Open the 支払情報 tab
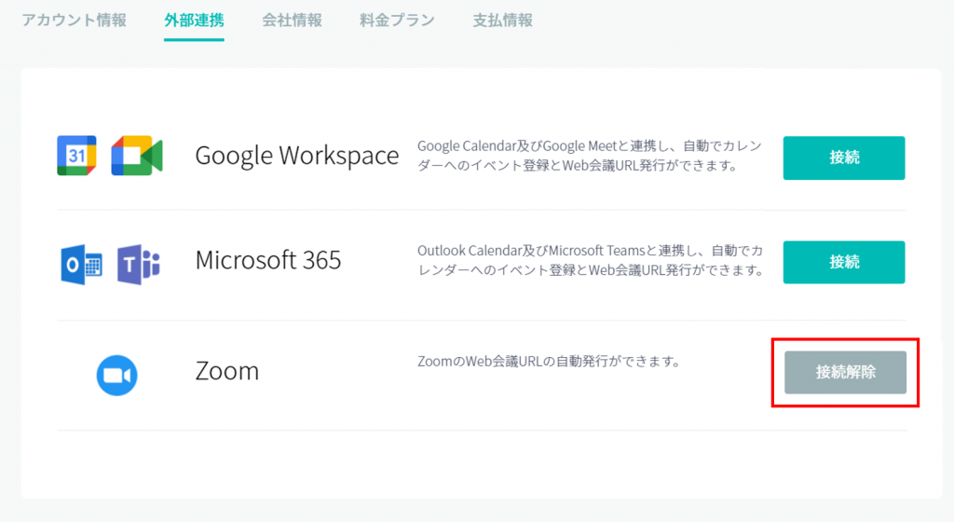 pyautogui.click(x=502, y=21)
